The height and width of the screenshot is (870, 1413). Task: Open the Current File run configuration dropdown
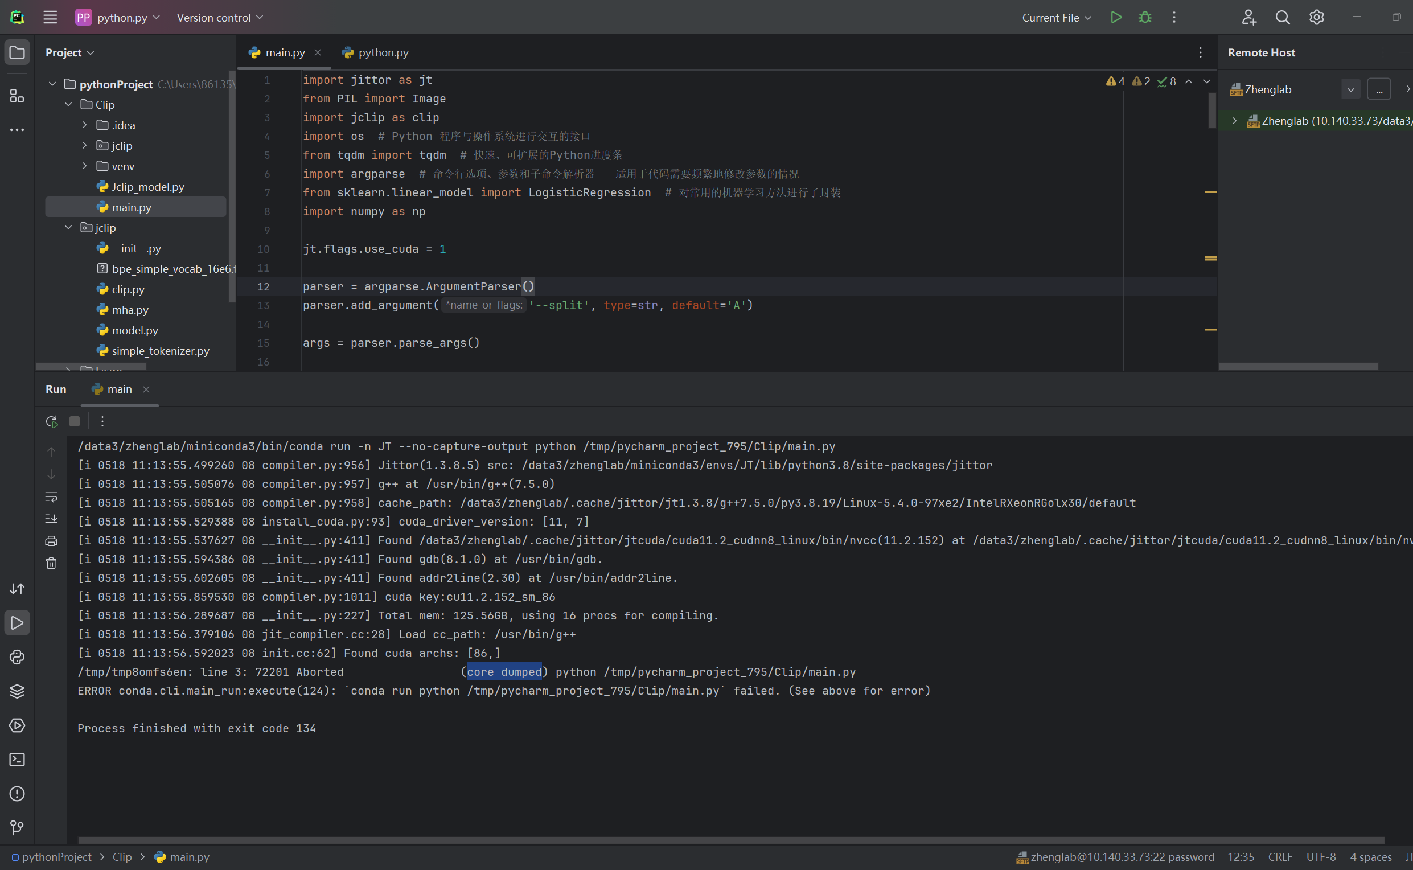[1056, 18]
